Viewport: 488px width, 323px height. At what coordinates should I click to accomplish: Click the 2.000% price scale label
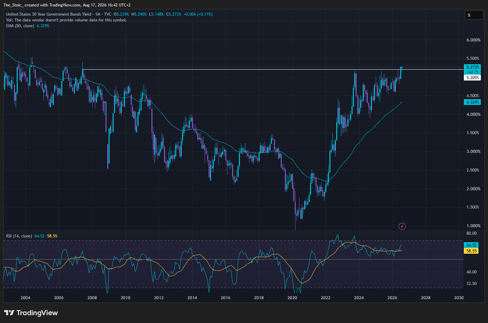click(473, 189)
